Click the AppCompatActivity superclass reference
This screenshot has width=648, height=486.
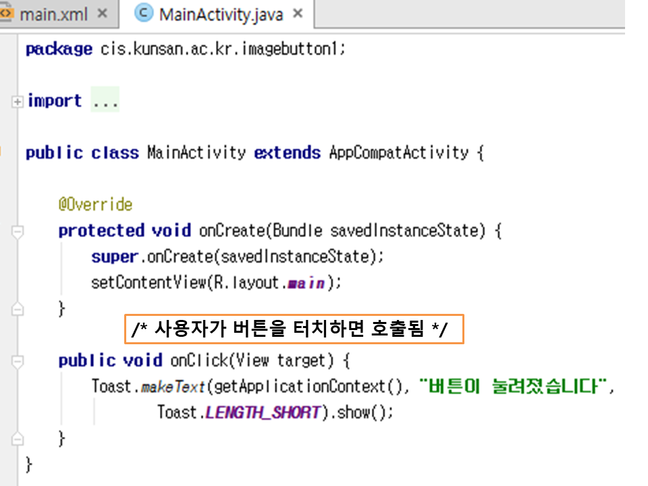tap(398, 153)
